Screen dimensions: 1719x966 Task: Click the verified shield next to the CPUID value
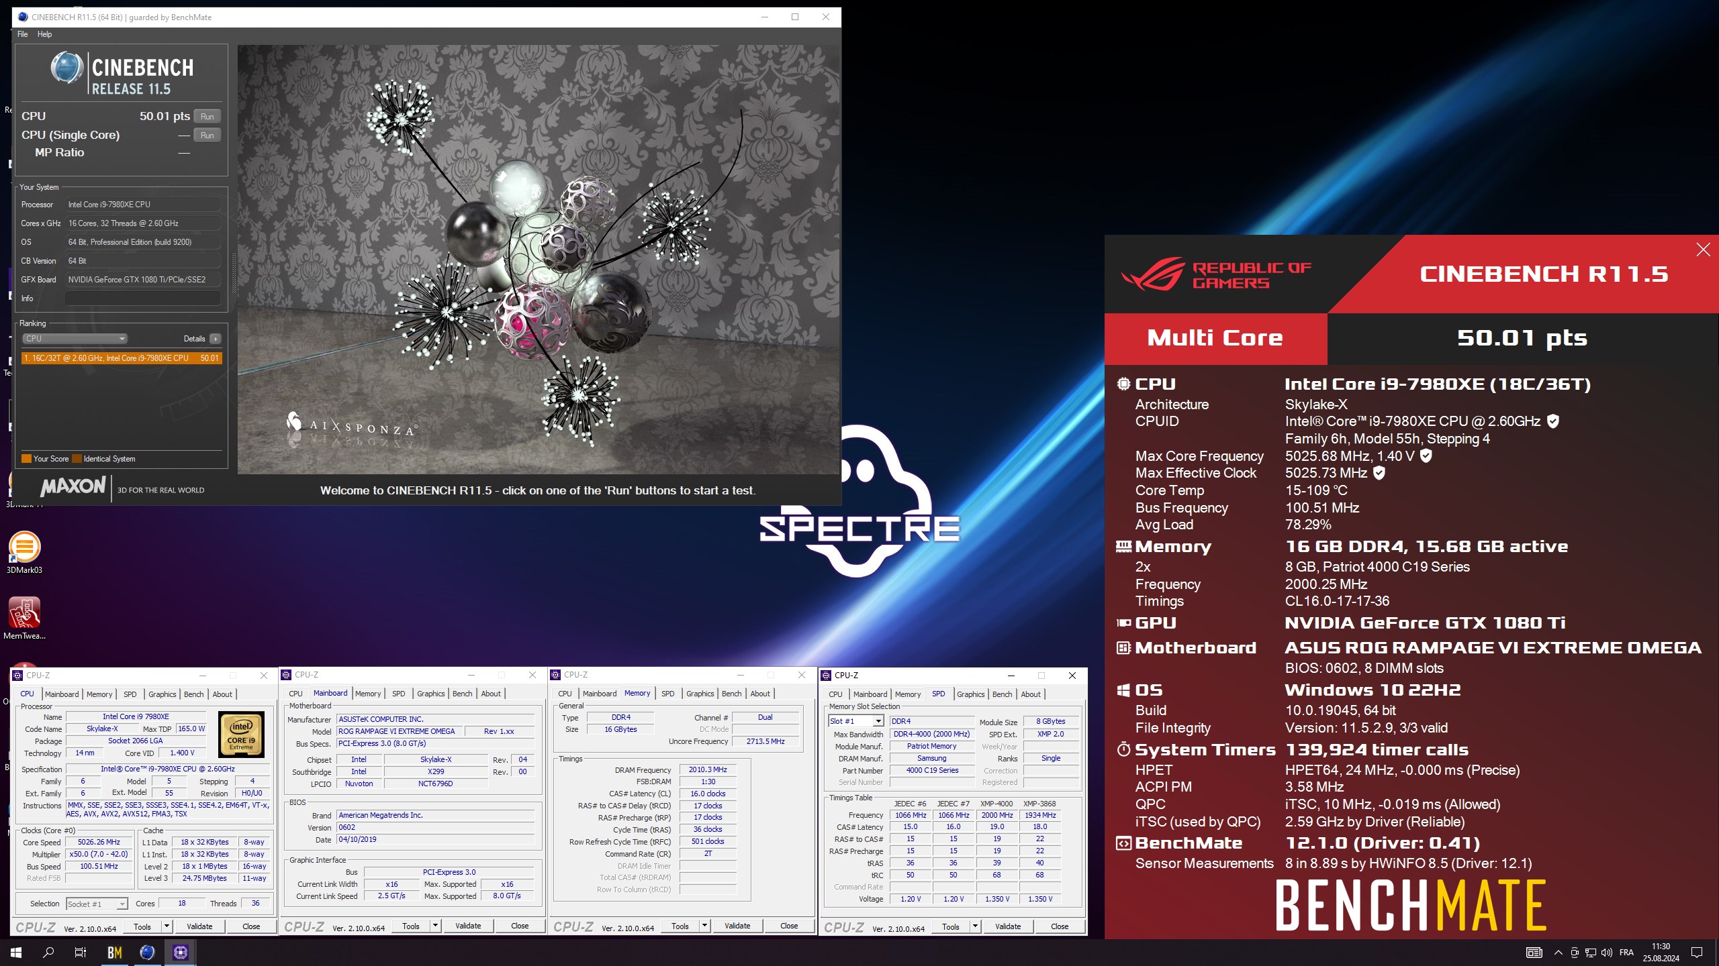(x=1553, y=421)
